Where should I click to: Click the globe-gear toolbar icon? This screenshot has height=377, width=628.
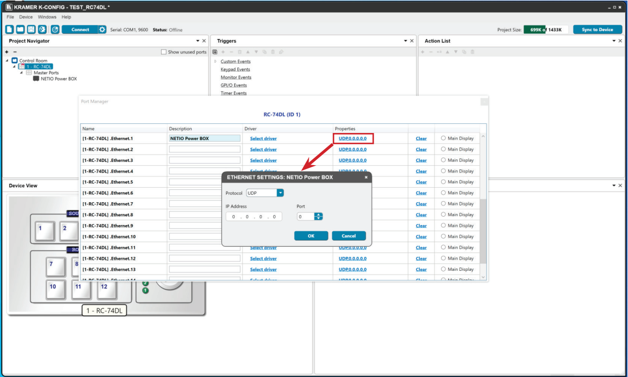click(42, 29)
